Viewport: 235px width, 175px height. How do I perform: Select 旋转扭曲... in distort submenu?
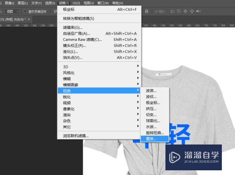pos(155,133)
